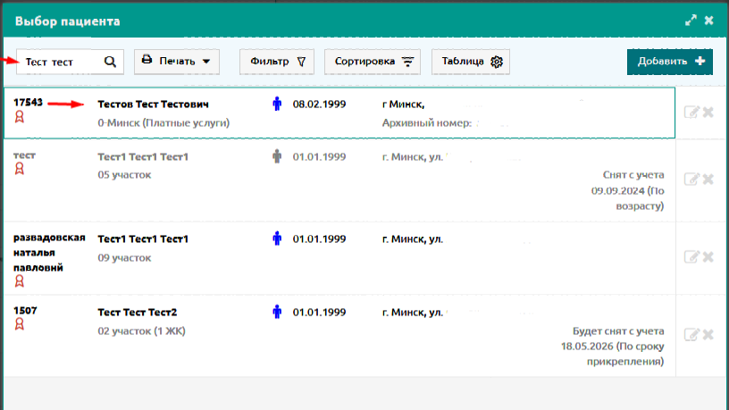729x410 pixels.
Task: Open the Печать dropdown menu
Action: [177, 62]
